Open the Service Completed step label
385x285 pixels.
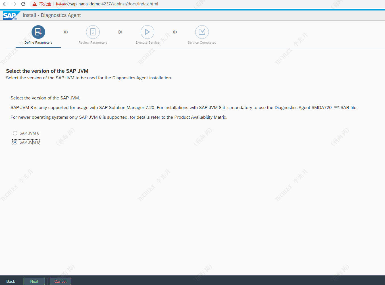[x=202, y=42]
